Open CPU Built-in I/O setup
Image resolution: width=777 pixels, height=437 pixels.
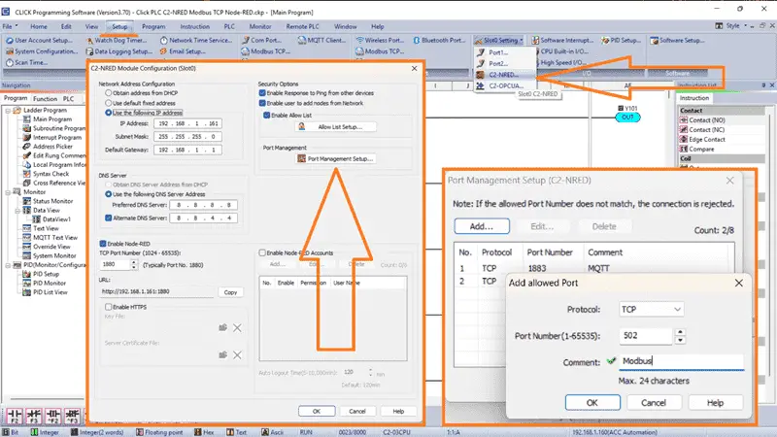point(564,51)
